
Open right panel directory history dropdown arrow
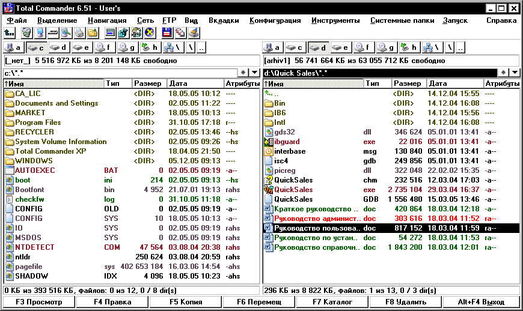(515, 73)
